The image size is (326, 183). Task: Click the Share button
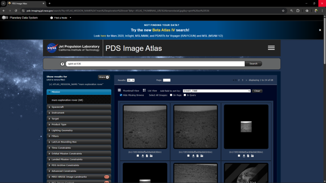pyautogui.click(x=104, y=77)
